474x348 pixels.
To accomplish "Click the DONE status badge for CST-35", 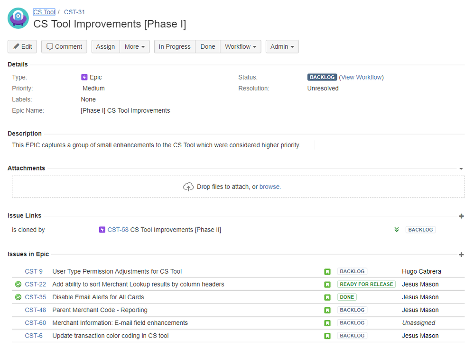I will [x=347, y=297].
